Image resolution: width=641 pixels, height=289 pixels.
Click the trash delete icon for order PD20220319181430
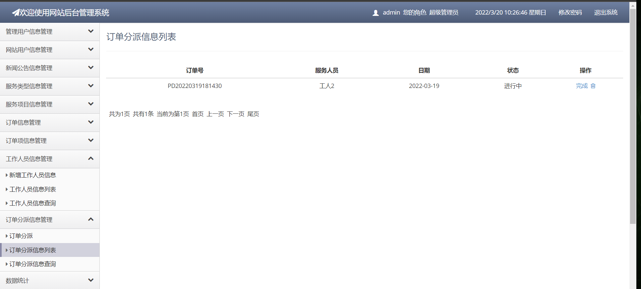tap(593, 86)
